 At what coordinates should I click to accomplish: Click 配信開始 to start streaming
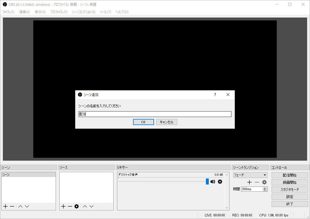click(x=290, y=175)
